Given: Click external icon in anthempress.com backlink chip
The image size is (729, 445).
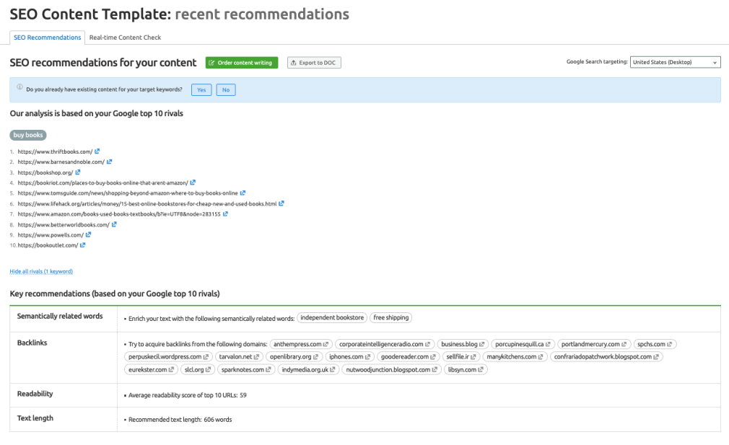Looking at the screenshot, I should (326, 345).
